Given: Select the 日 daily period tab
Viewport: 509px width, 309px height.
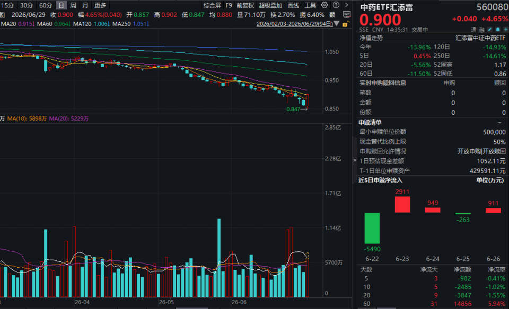Looking at the screenshot, I should tap(61, 5).
